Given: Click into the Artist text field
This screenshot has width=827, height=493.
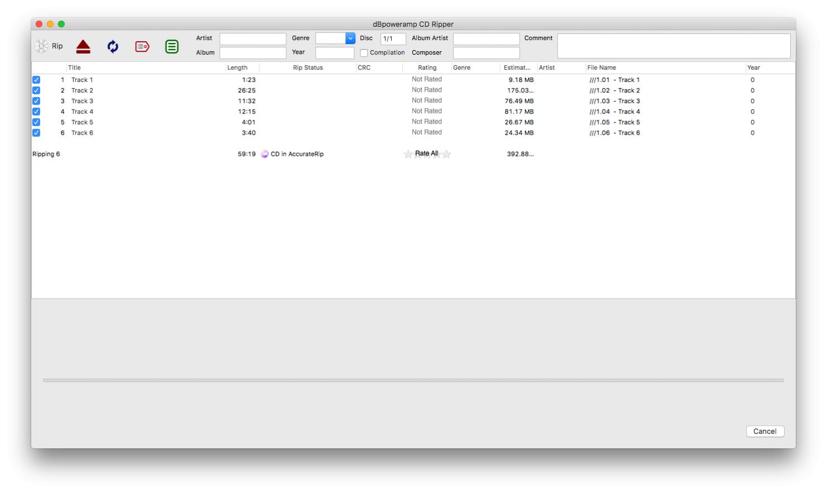Looking at the screenshot, I should click(x=253, y=39).
